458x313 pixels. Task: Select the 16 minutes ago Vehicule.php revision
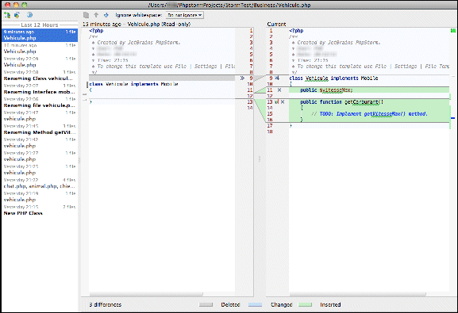pyautogui.click(x=40, y=48)
